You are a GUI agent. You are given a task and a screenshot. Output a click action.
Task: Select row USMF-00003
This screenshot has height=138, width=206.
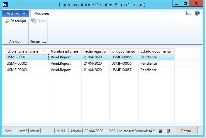[x=89, y=70]
